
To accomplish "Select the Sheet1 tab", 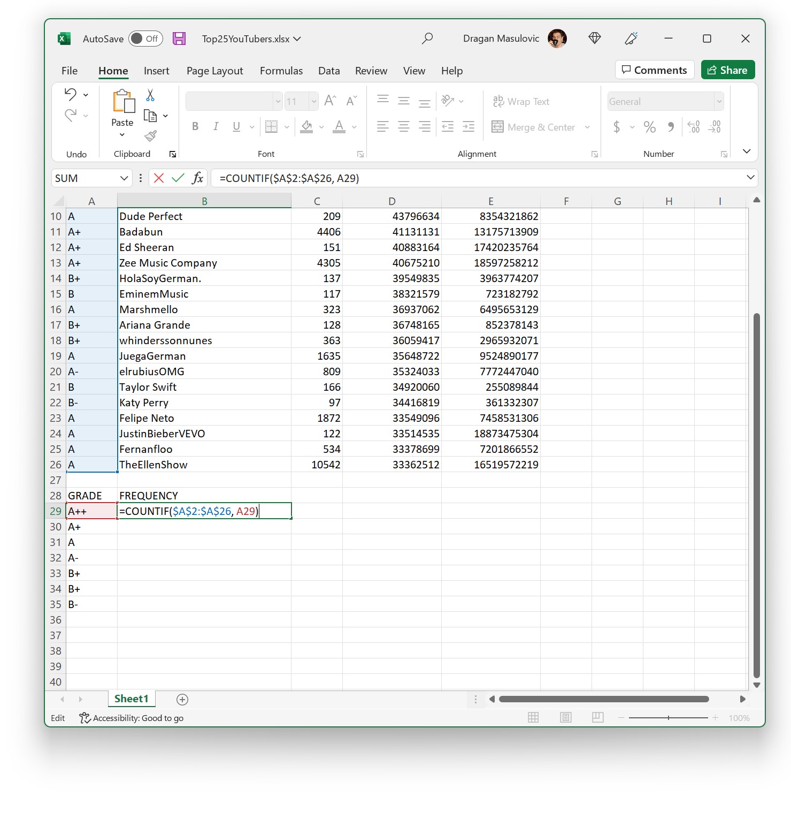I will click(x=132, y=699).
